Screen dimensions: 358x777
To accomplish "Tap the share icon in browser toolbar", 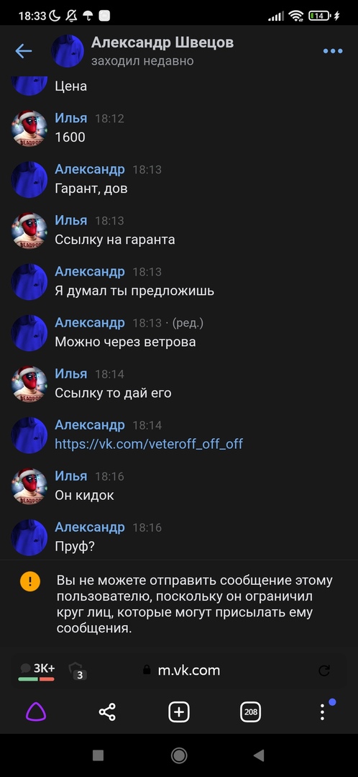I will [107, 712].
